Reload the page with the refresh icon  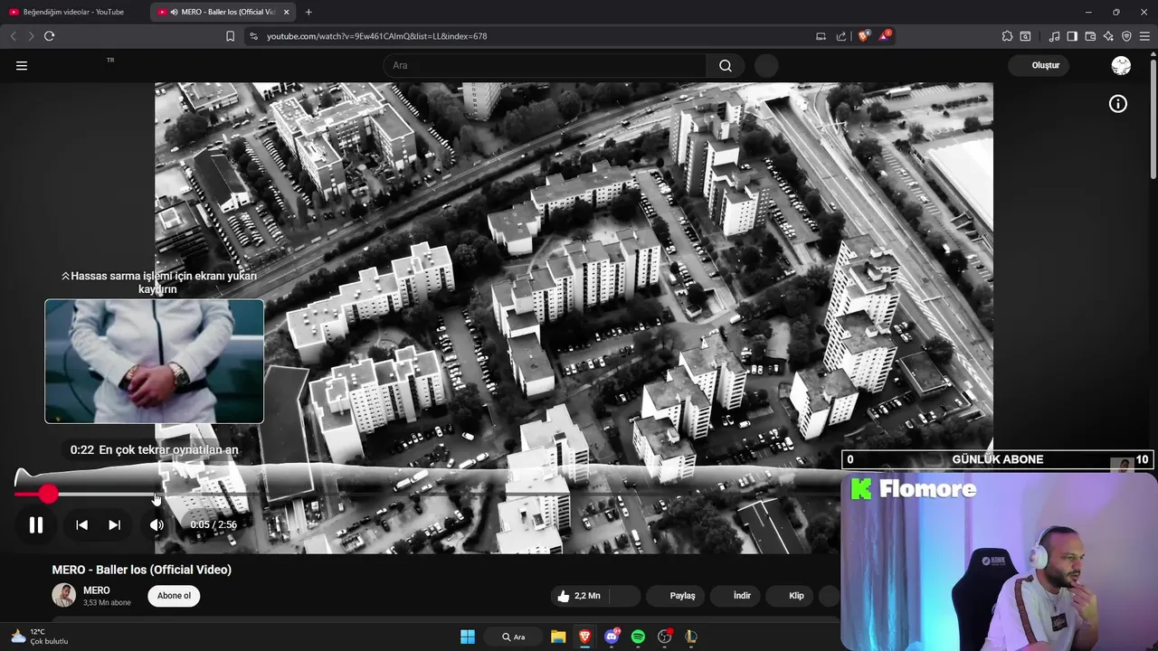click(49, 36)
